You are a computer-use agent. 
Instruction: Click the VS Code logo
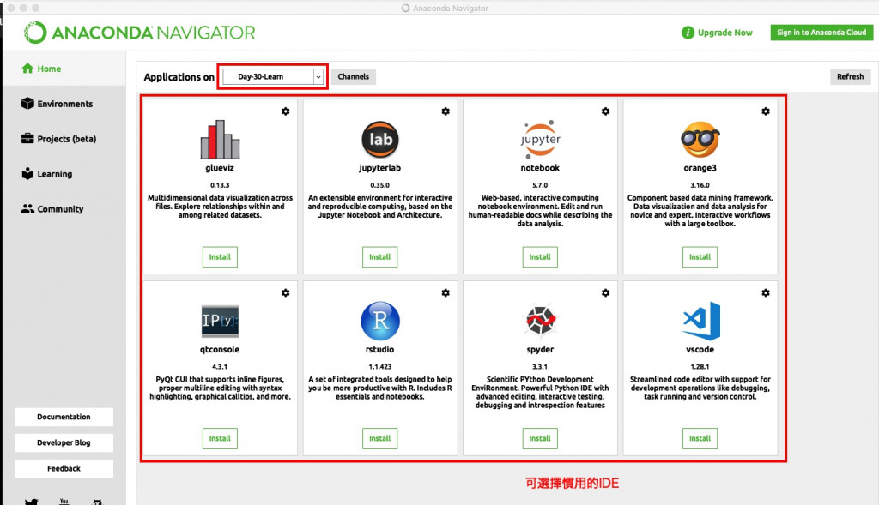click(700, 321)
